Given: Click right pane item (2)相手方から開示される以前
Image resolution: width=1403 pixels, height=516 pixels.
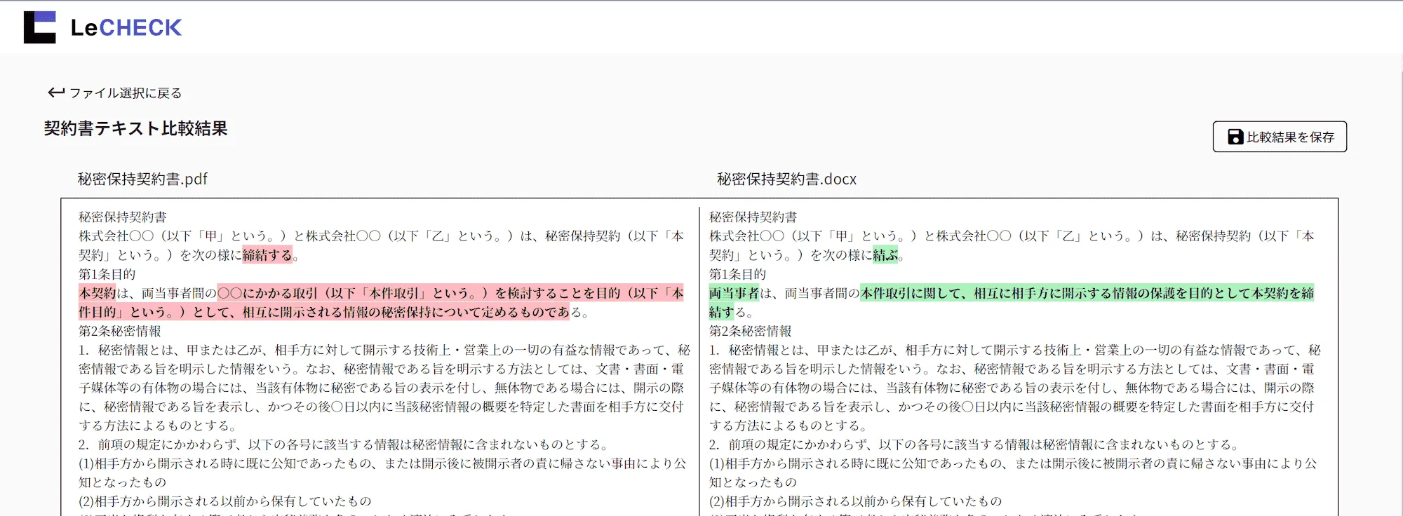Looking at the screenshot, I should (x=856, y=501).
